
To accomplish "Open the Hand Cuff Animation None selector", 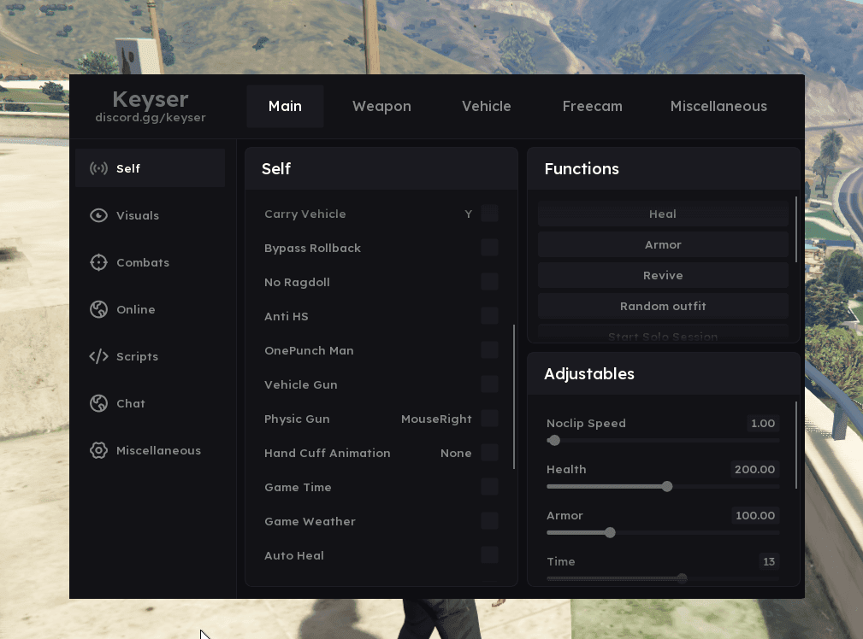I will pos(456,453).
